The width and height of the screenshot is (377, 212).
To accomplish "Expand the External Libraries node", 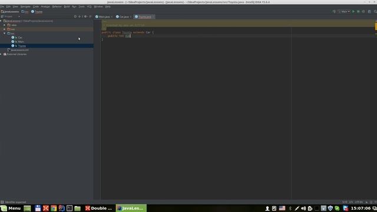I will (x=1, y=54).
